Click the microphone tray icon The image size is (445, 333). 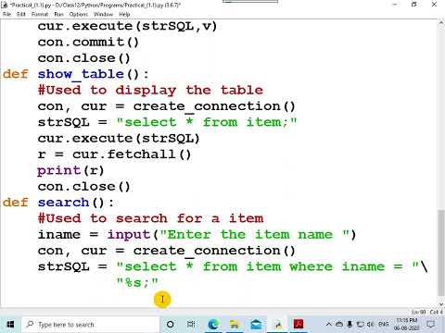[x=350, y=324]
